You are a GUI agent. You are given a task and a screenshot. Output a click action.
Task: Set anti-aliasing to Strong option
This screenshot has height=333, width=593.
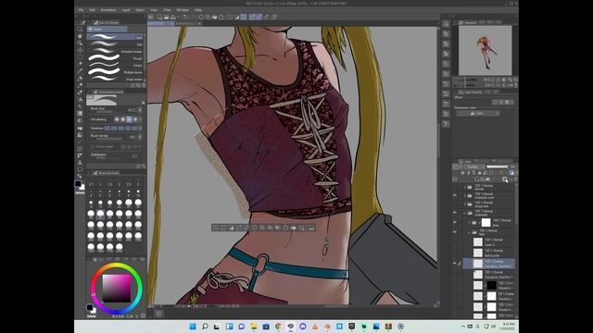pos(135,119)
